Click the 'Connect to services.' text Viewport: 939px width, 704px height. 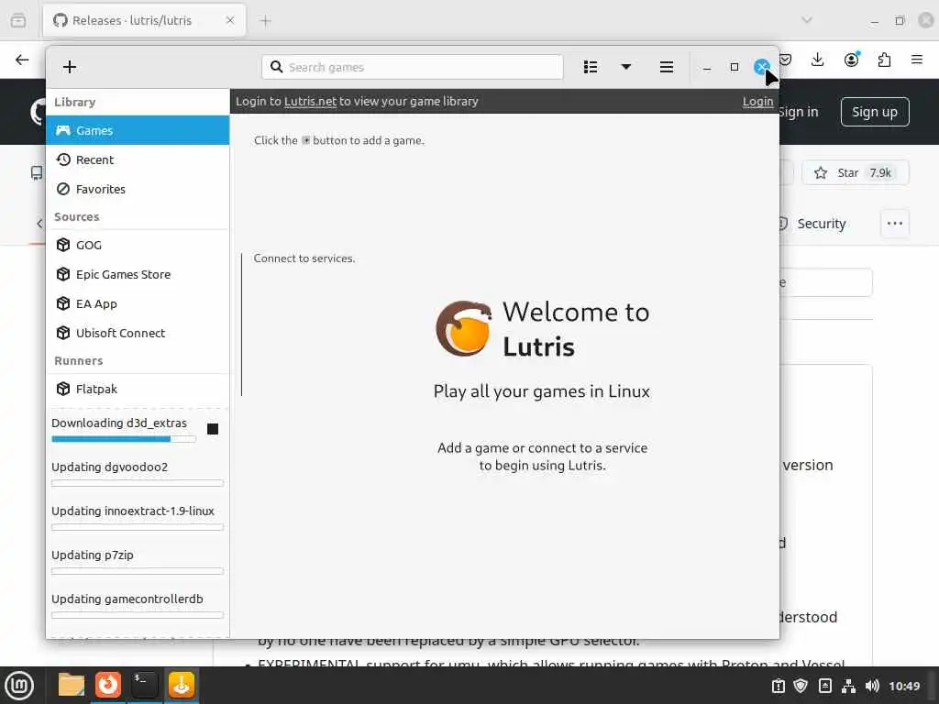(x=304, y=258)
